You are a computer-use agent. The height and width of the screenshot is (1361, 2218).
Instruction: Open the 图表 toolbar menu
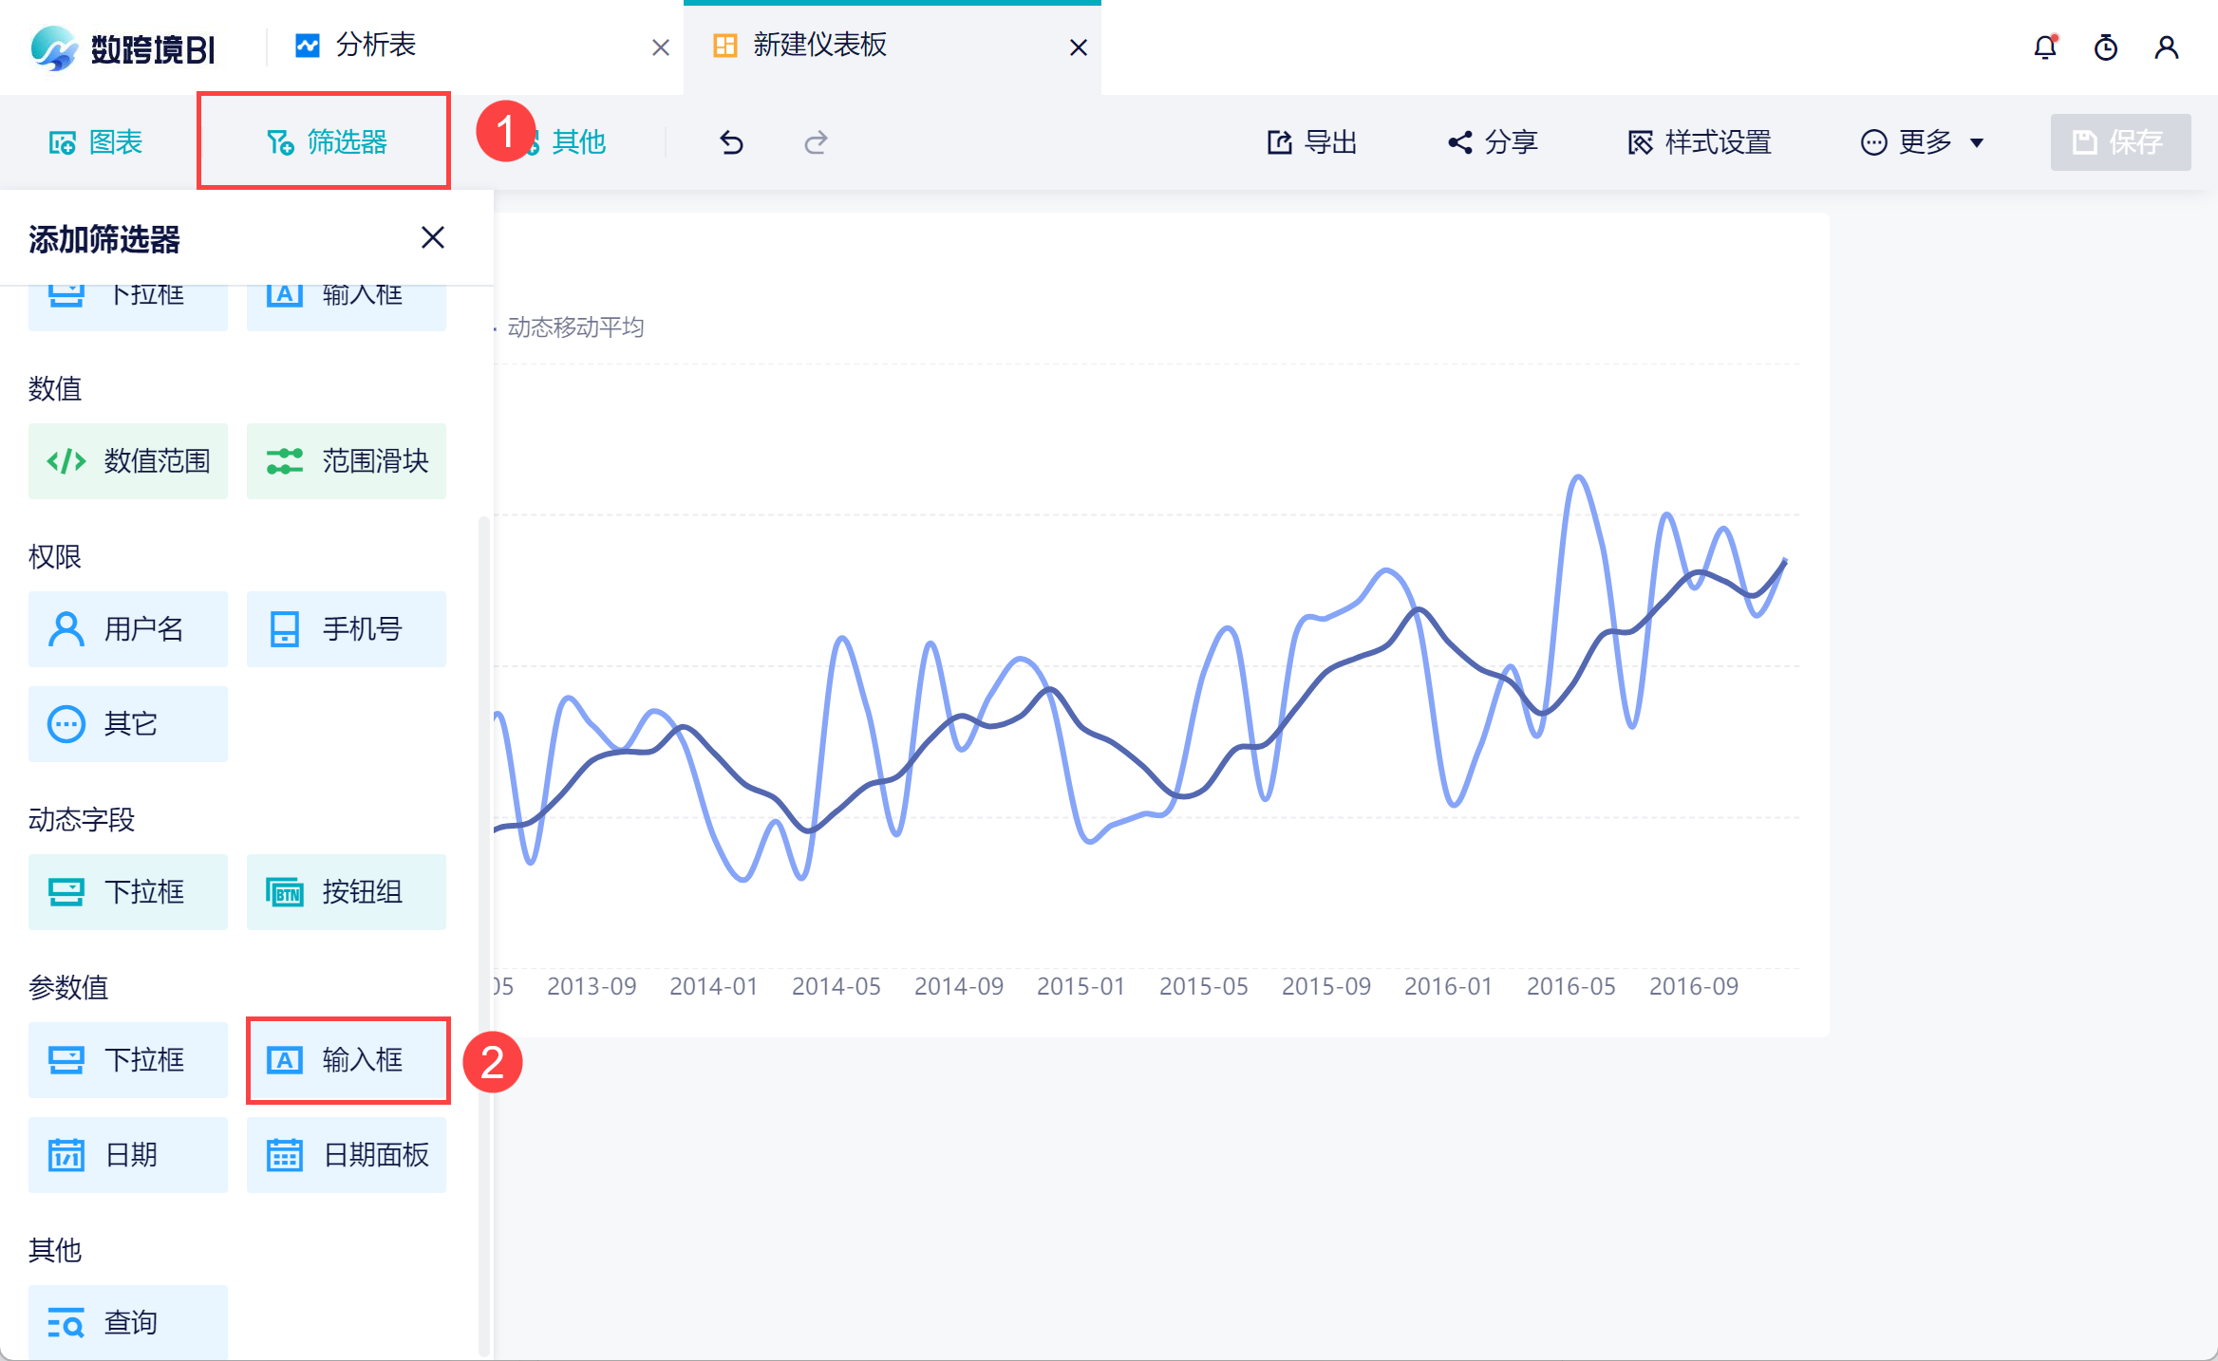coord(96,142)
